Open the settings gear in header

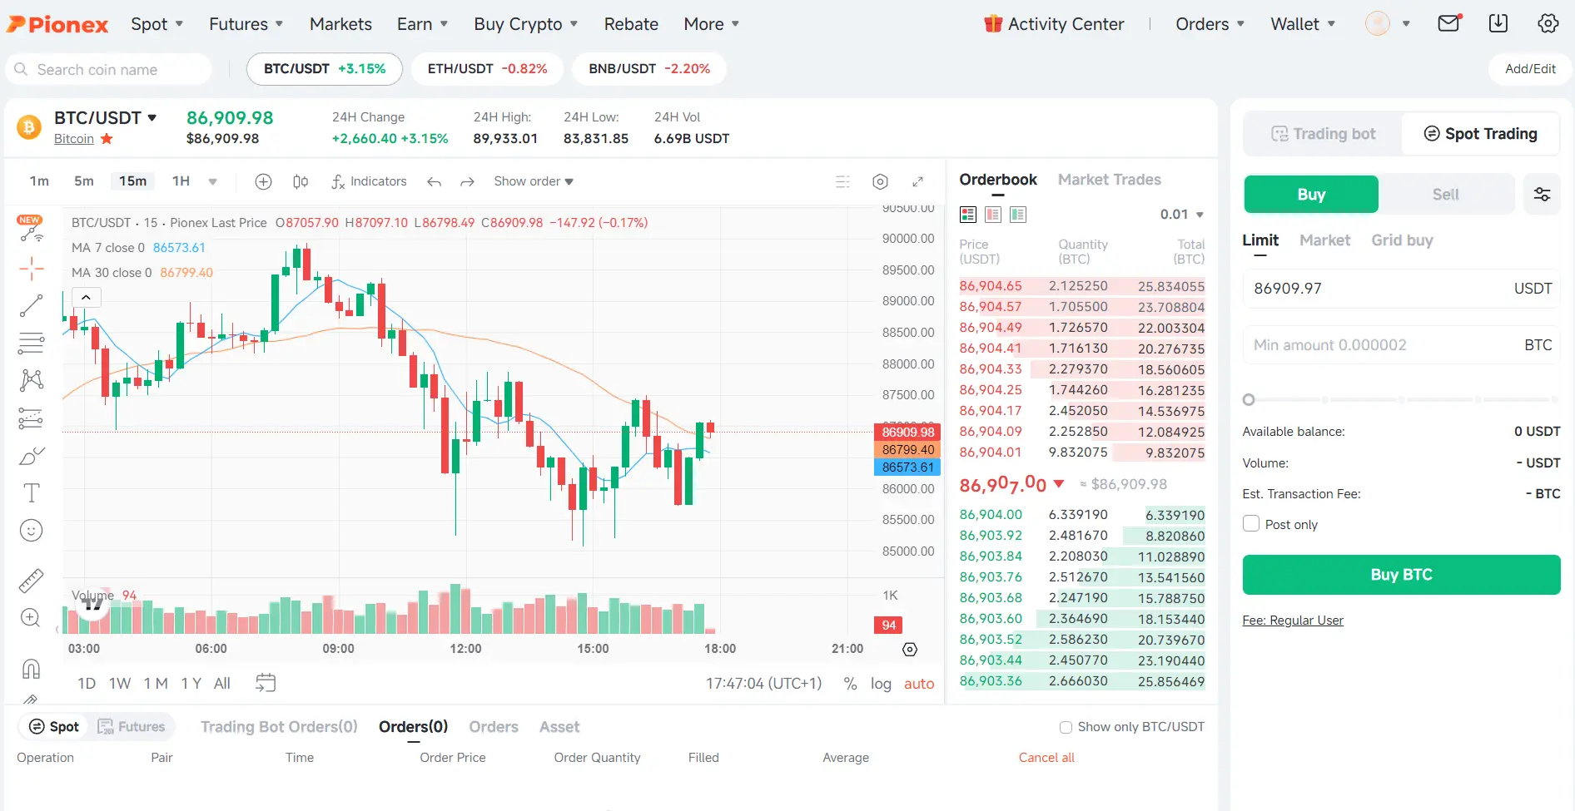pos(1548,23)
